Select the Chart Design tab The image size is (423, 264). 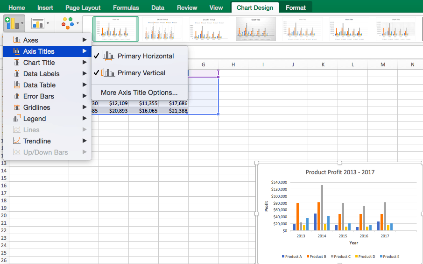(255, 7)
